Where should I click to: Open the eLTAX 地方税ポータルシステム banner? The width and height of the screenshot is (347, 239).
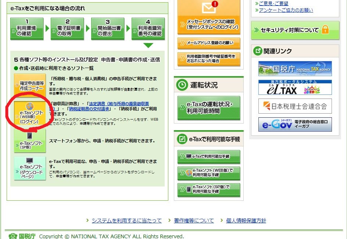tap(295, 87)
